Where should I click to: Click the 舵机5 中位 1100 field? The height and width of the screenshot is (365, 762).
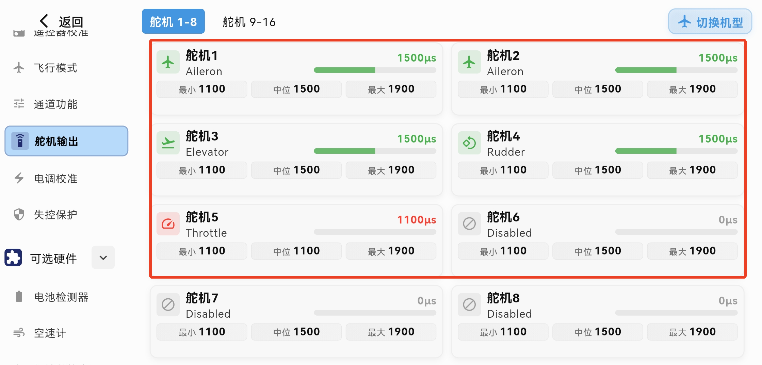tap(296, 251)
